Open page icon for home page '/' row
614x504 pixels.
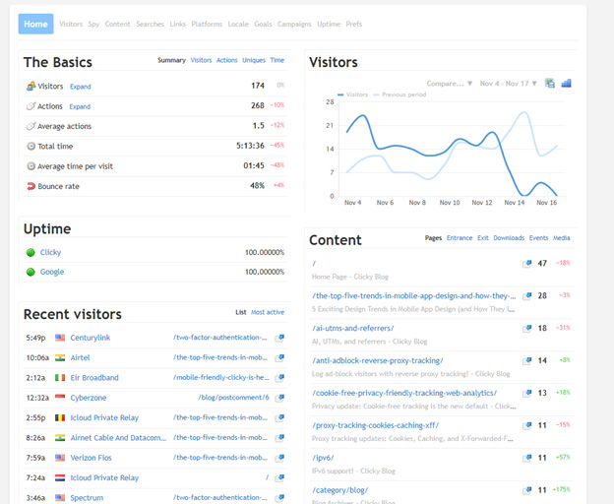tap(527, 264)
